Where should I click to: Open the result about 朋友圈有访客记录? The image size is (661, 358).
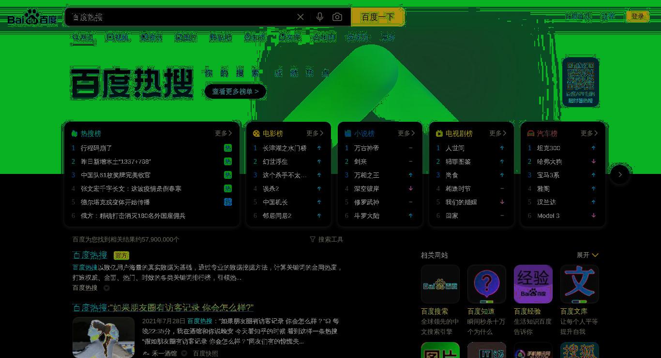click(x=163, y=307)
